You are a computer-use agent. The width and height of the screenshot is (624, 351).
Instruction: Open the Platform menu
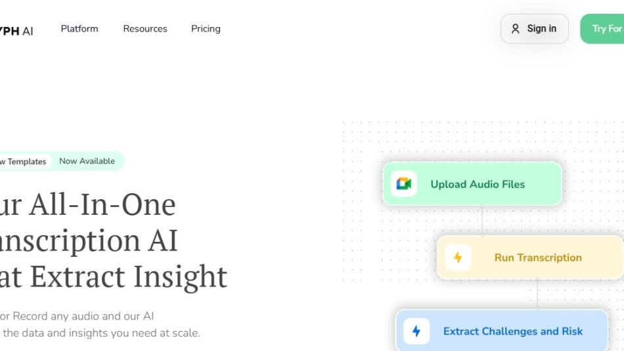tap(79, 29)
